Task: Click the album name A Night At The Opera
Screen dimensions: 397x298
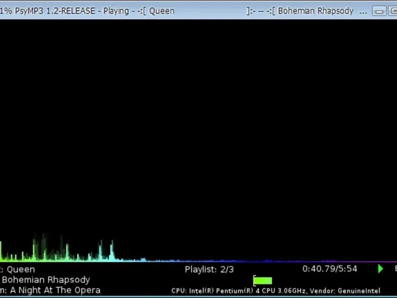Action: (x=55, y=290)
